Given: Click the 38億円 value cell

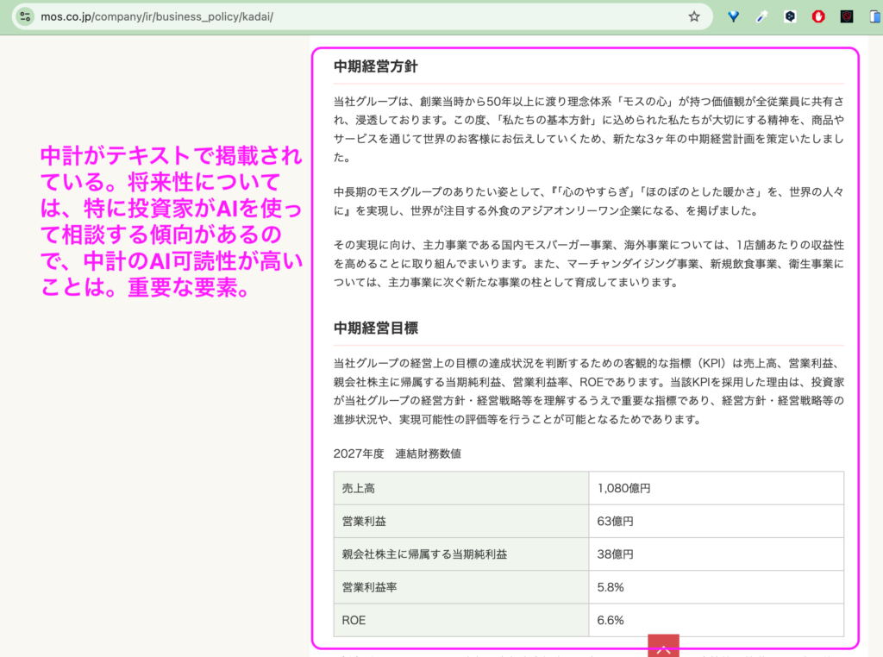Looking at the screenshot, I should coord(717,554).
